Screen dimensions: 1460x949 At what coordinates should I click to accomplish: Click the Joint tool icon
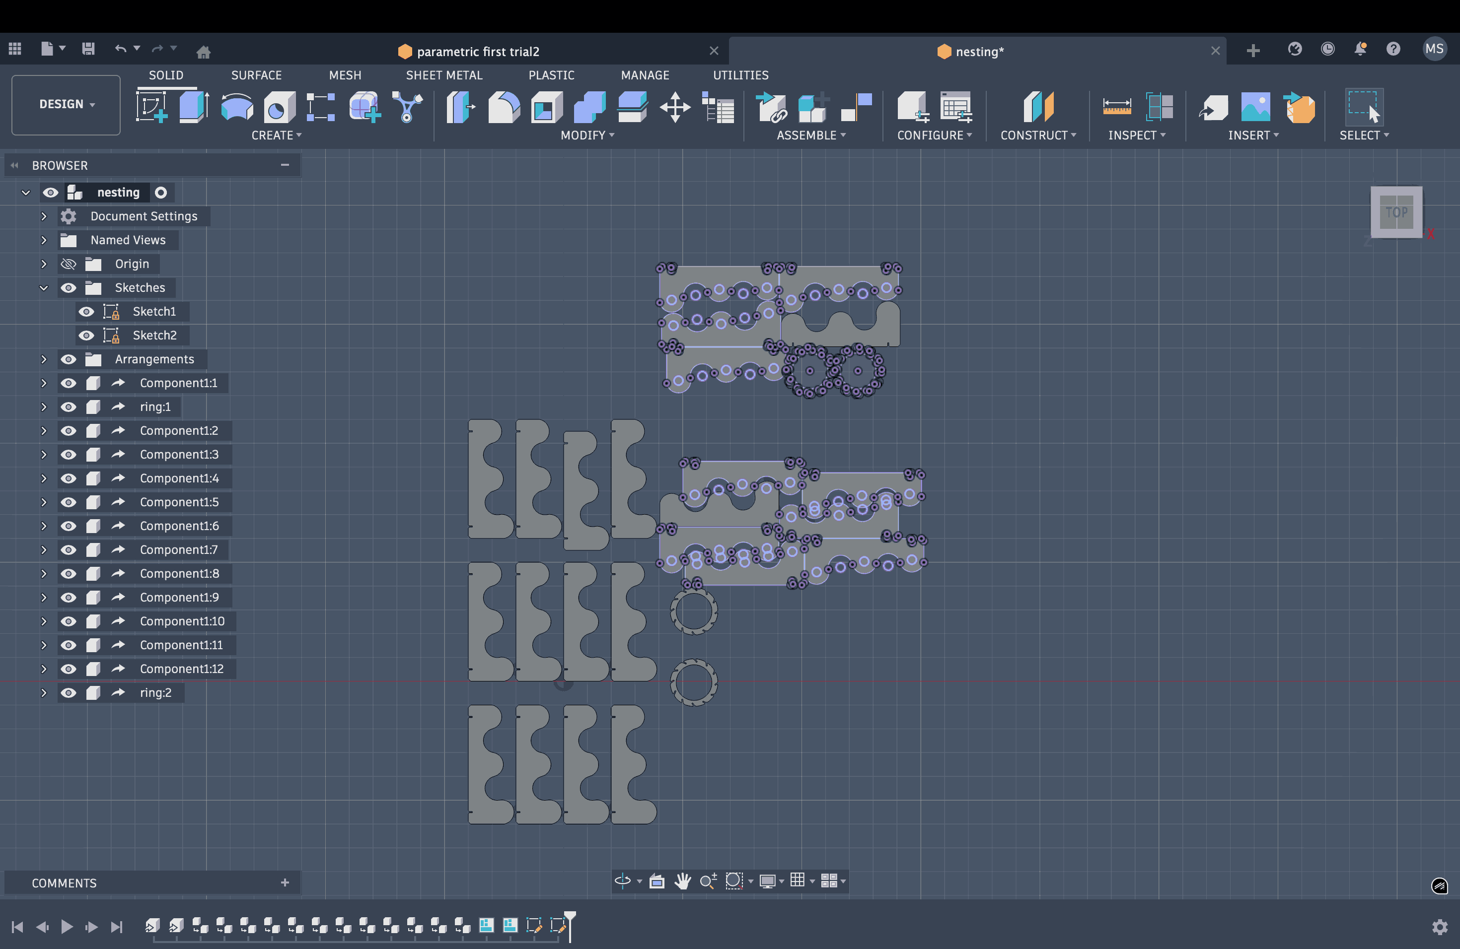[856, 107]
